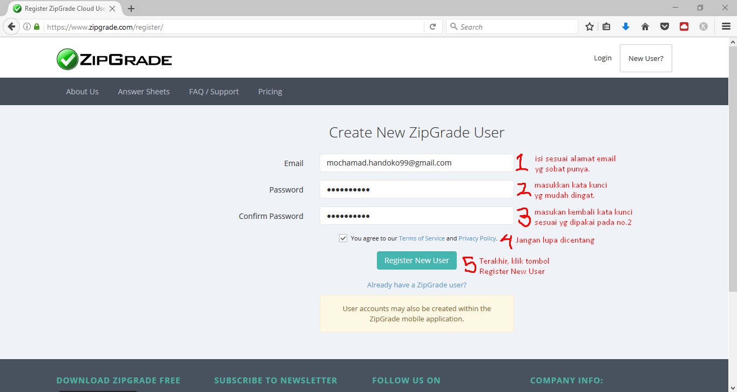Select Answer Sheets in the navbar
The image size is (737, 392).
pos(144,91)
